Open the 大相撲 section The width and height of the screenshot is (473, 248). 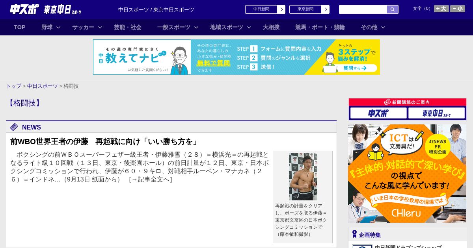click(x=271, y=27)
